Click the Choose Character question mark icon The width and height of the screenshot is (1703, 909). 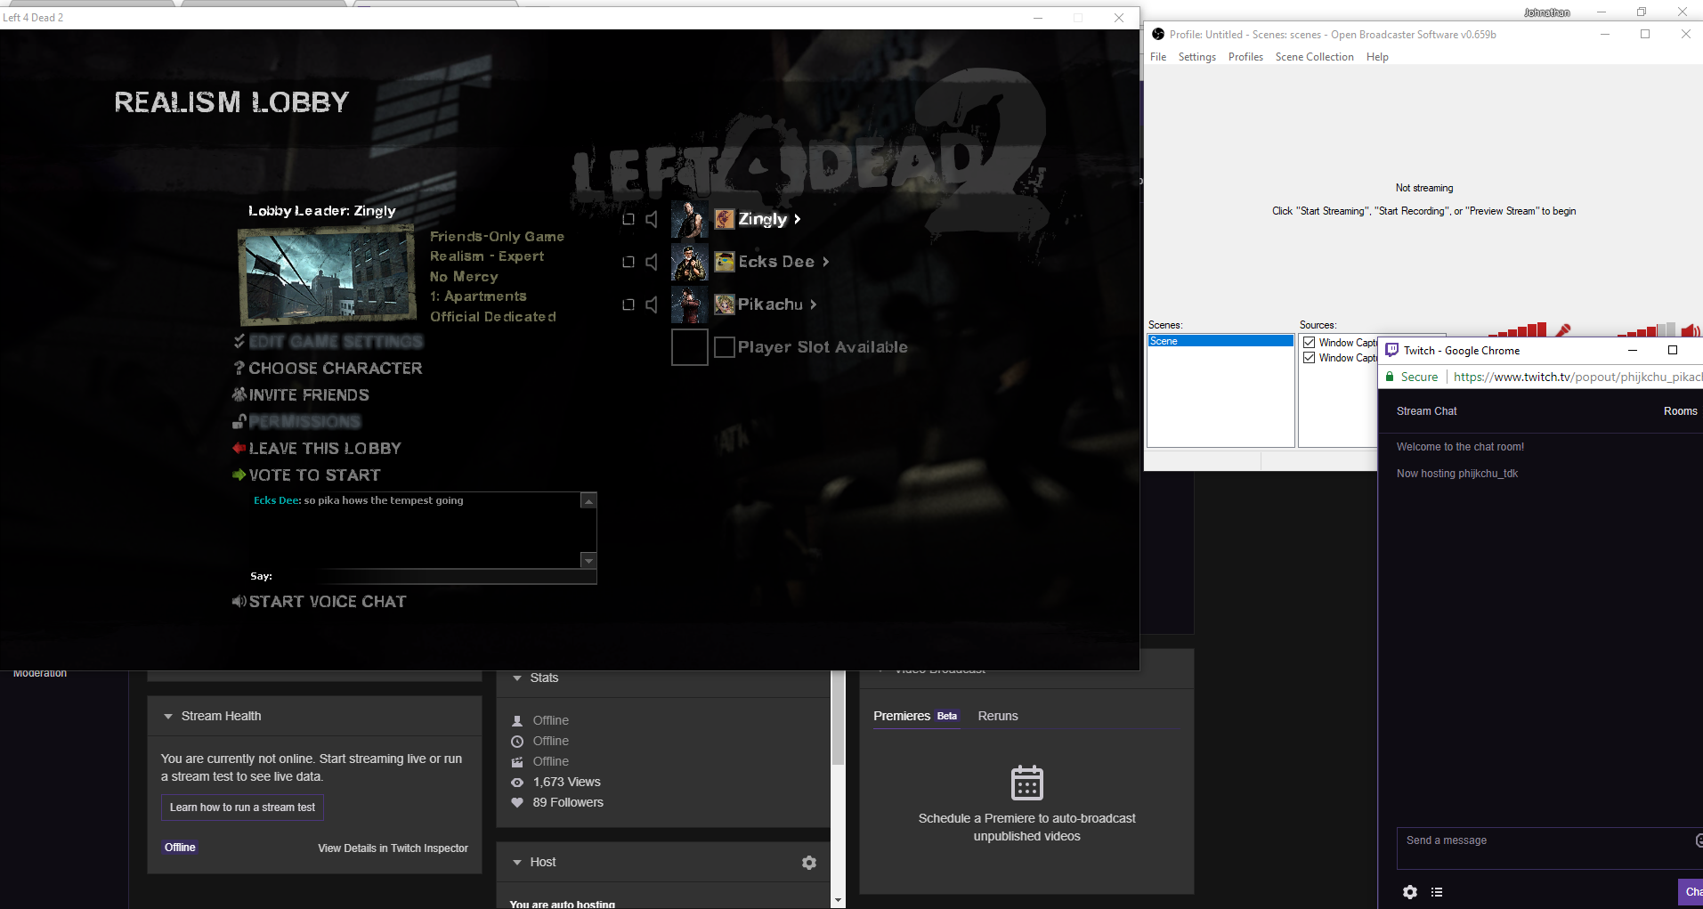coord(239,368)
